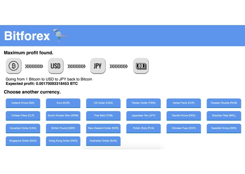This screenshot has height=174, width=245.
Task: Choose Japanese Yen (JPY) button
Action: (x=143, y=116)
